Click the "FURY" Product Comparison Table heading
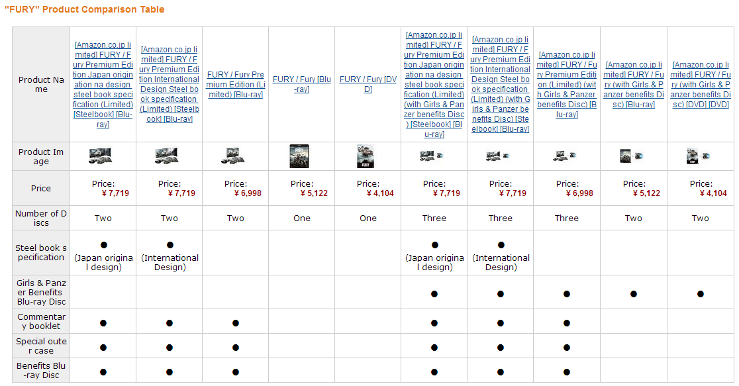Viewport: 739px width, 386px height. 84,9
